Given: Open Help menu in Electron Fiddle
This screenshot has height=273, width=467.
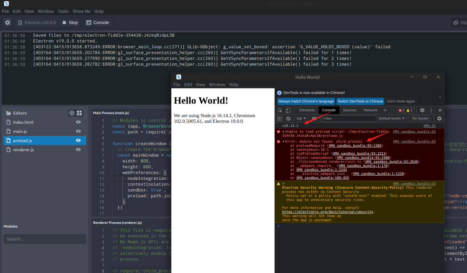Looking at the screenshot, I should pos(99,11).
